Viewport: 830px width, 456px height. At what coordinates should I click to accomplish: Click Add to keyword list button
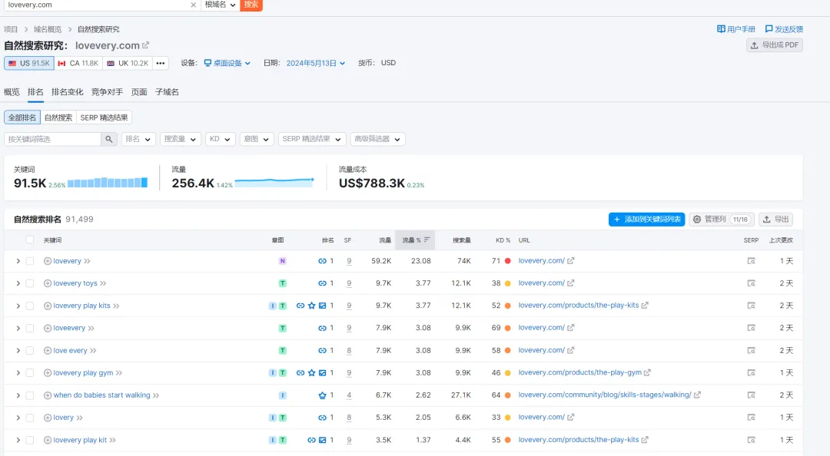[x=646, y=219]
